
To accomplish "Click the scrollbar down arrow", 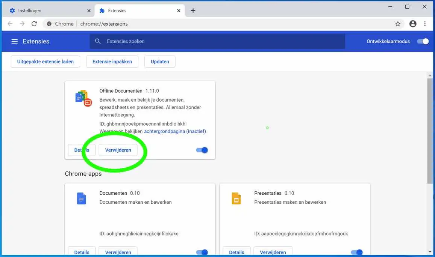I will 430,252.
